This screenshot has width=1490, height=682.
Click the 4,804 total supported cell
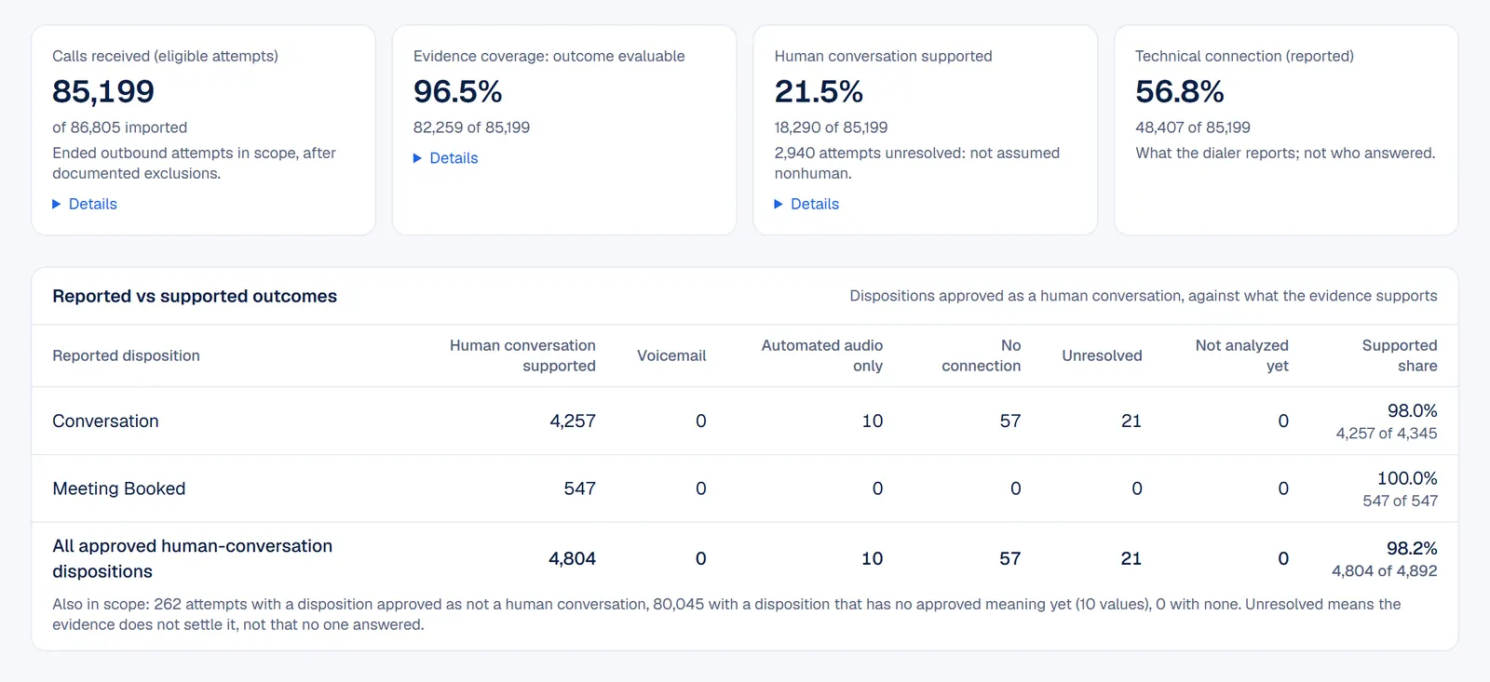pyautogui.click(x=572, y=558)
